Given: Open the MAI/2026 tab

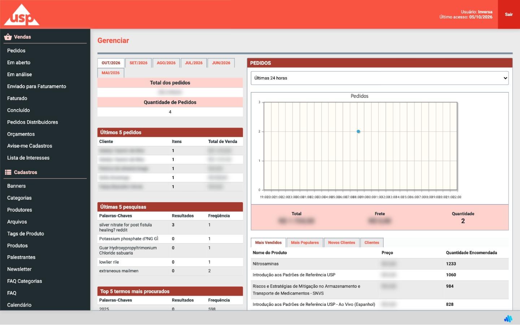Looking at the screenshot, I should (110, 73).
